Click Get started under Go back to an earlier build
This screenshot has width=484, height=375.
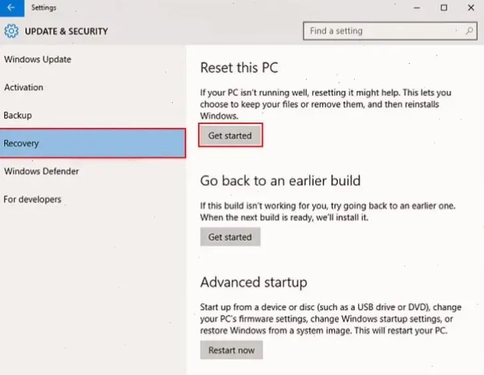tap(230, 237)
